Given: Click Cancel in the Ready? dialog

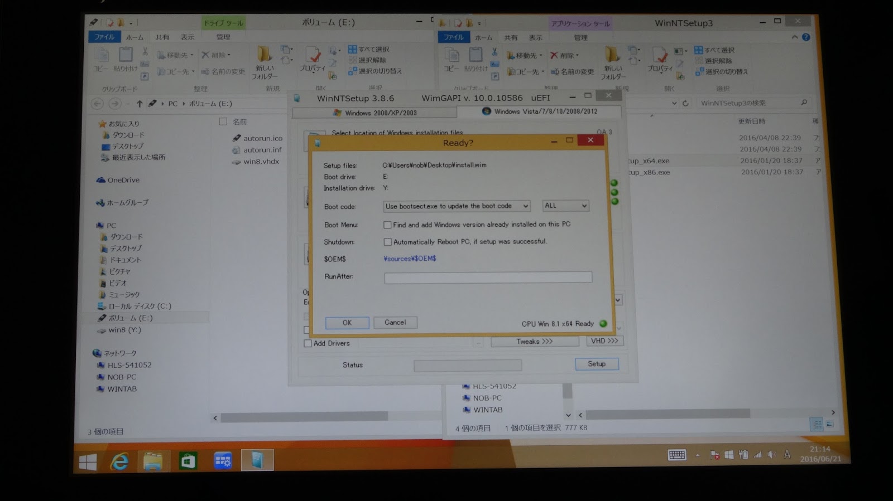Looking at the screenshot, I should click(x=395, y=322).
